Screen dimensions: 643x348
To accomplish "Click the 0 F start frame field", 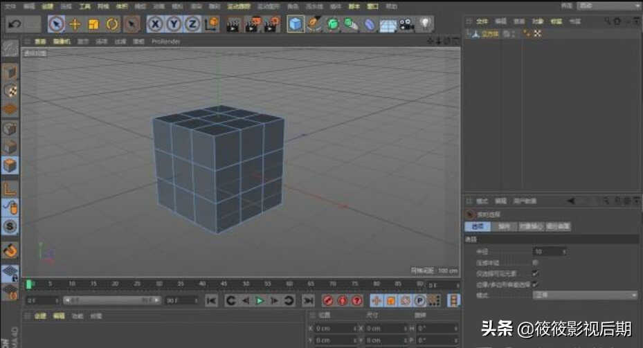I will point(42,301).
